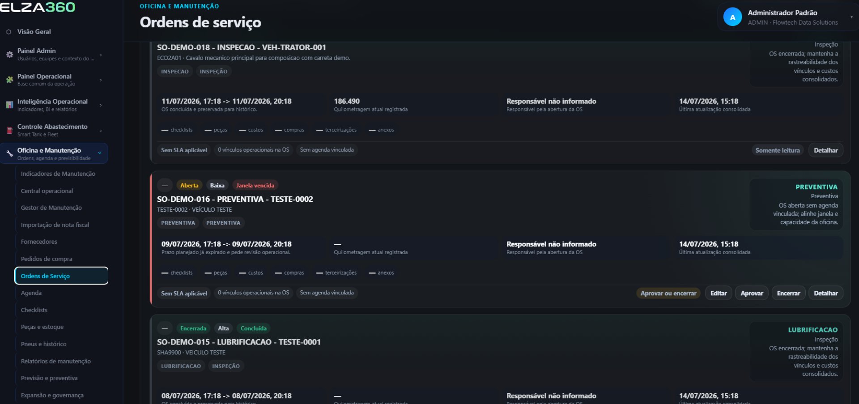The height and width of the screenshot is (404, 859).
Task: Open the Administrador Padrão user dropdown arrow
Action: [x=851, y=17]
